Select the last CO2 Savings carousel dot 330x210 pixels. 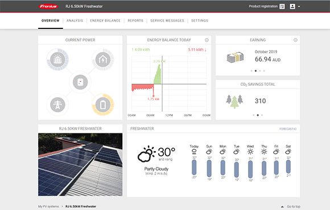(x=262, y=115)
